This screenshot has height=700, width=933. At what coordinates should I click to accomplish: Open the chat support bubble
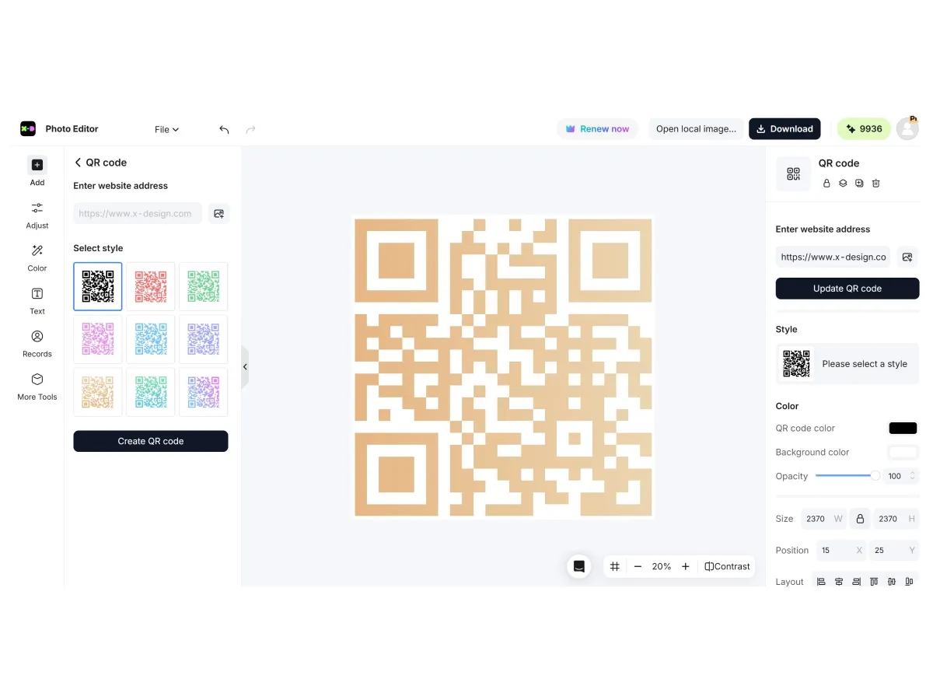click(x=578, y=566)
